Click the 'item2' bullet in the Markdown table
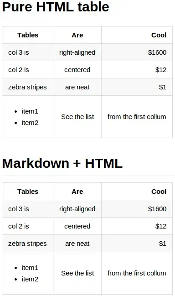 30,279
